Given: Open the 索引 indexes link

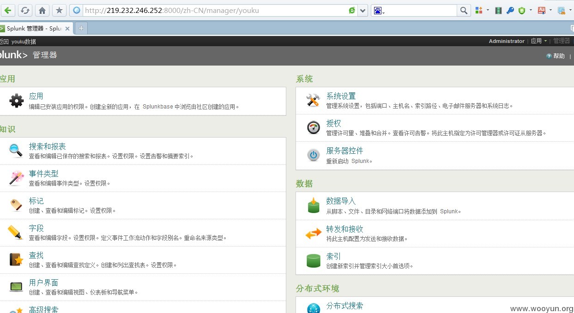Looking at the screenshot, I should (x=333, y=256).
